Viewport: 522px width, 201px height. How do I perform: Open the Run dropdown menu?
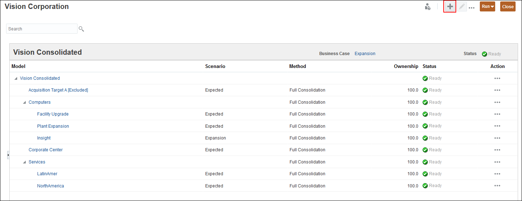[487, 6]
